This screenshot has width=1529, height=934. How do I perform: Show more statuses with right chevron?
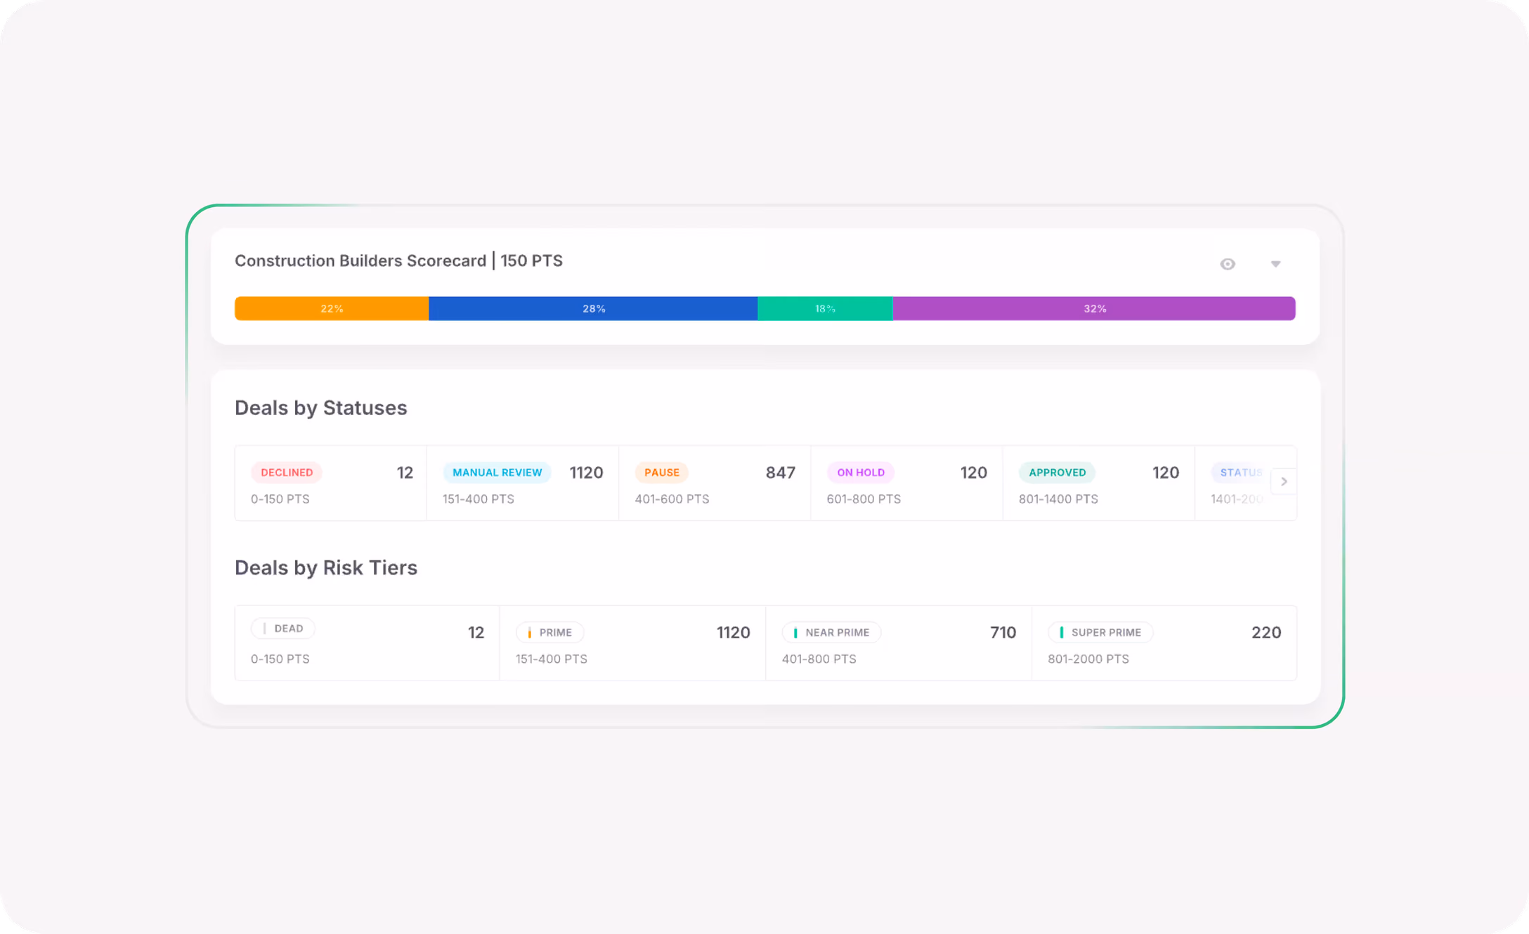pyautogui.click(x=1284, y=482)
